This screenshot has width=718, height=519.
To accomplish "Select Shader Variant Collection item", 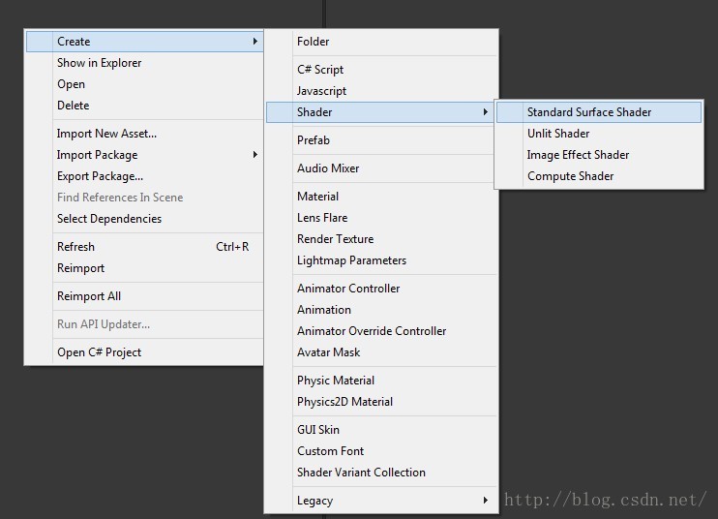I will pyautogui.click(x=381, y=473).
